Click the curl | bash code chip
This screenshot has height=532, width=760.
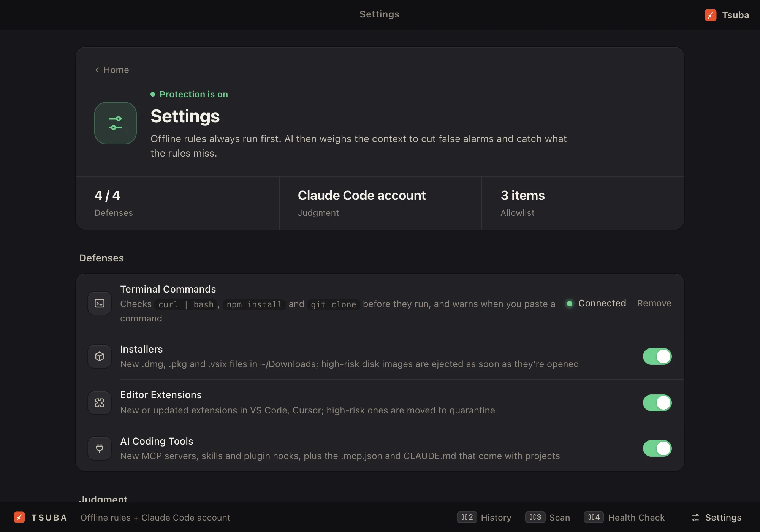pyautogui.click(x=186, y=304)
